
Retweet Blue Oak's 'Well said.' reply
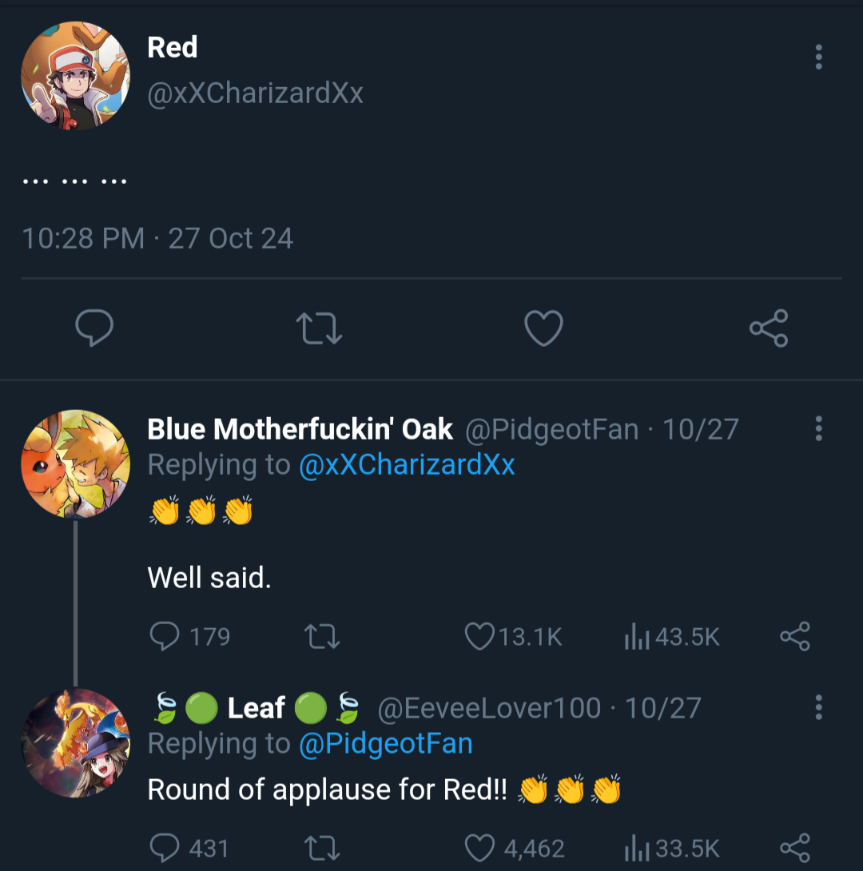tap(323, 636)
